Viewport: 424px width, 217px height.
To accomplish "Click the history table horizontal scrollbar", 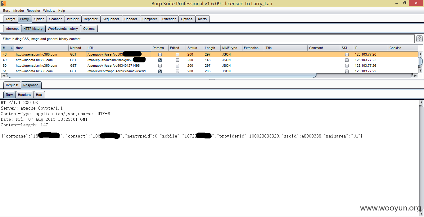I will [x=161, y=75].
